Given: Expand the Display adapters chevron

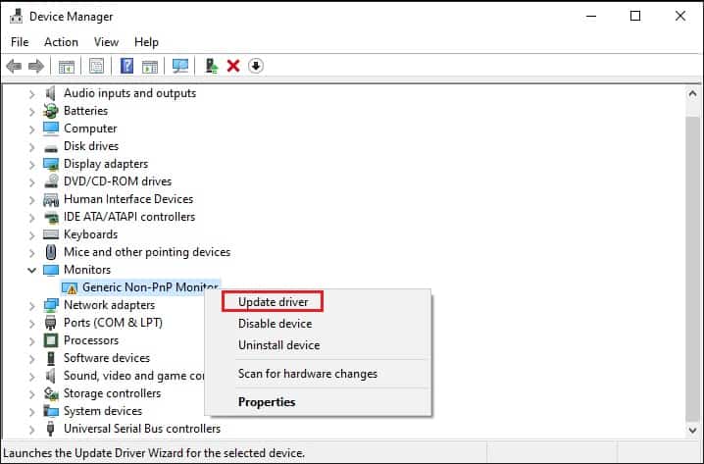Looking at the screenshot, I should click(31, 165).
